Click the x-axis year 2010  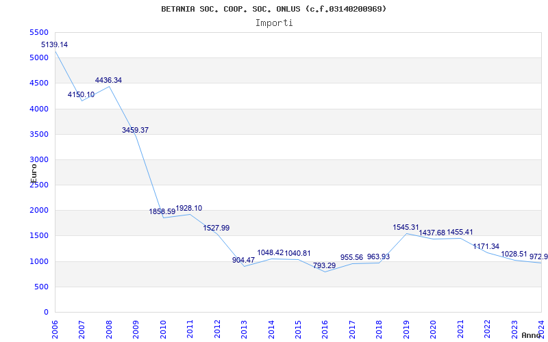click(x=162, y=330)
